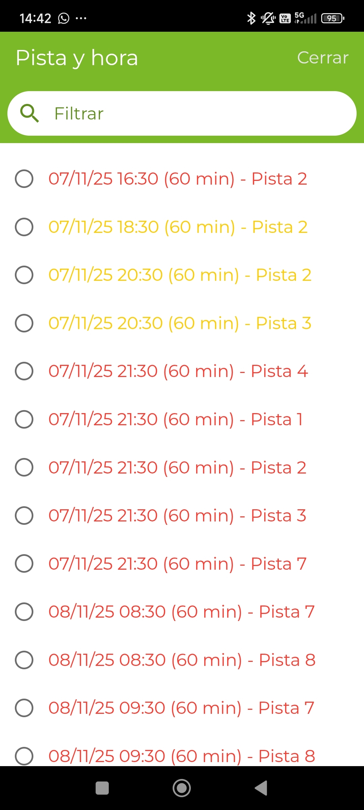Select 07/11/25 21:30 Pista 1 slot

pyautogui.click(x=24, y=419)
